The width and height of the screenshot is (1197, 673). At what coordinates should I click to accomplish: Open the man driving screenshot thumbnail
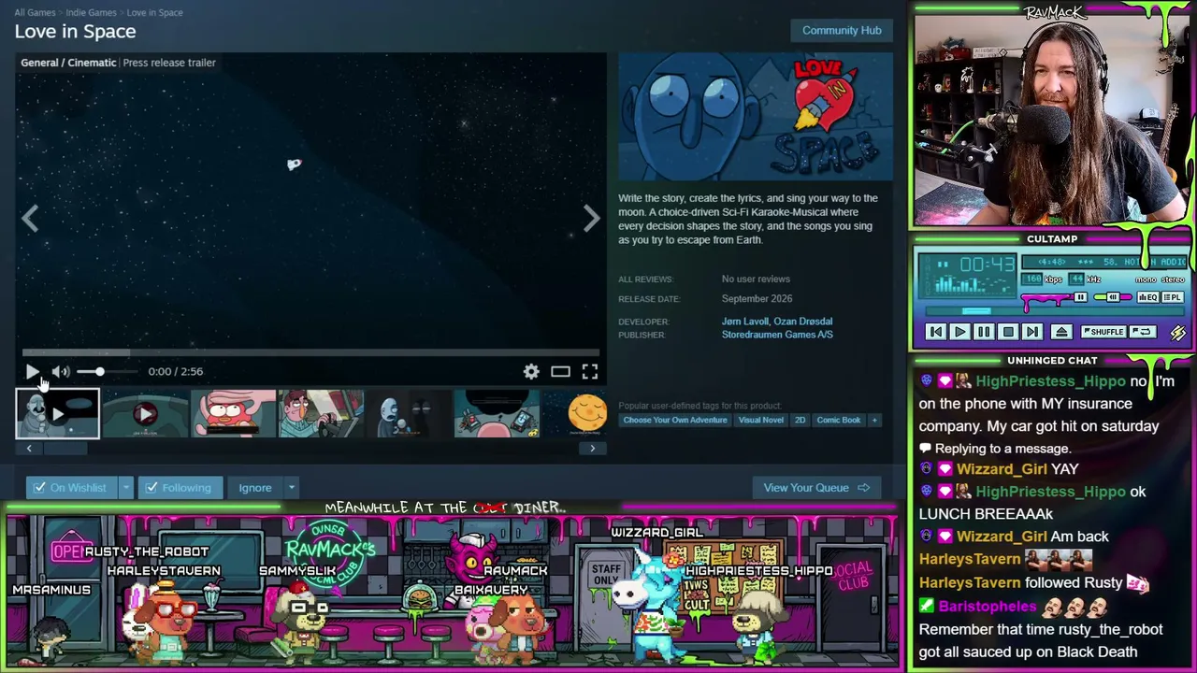(321, 414)
